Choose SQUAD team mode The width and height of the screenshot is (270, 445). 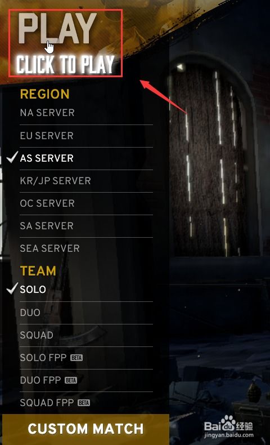[86, 336]
